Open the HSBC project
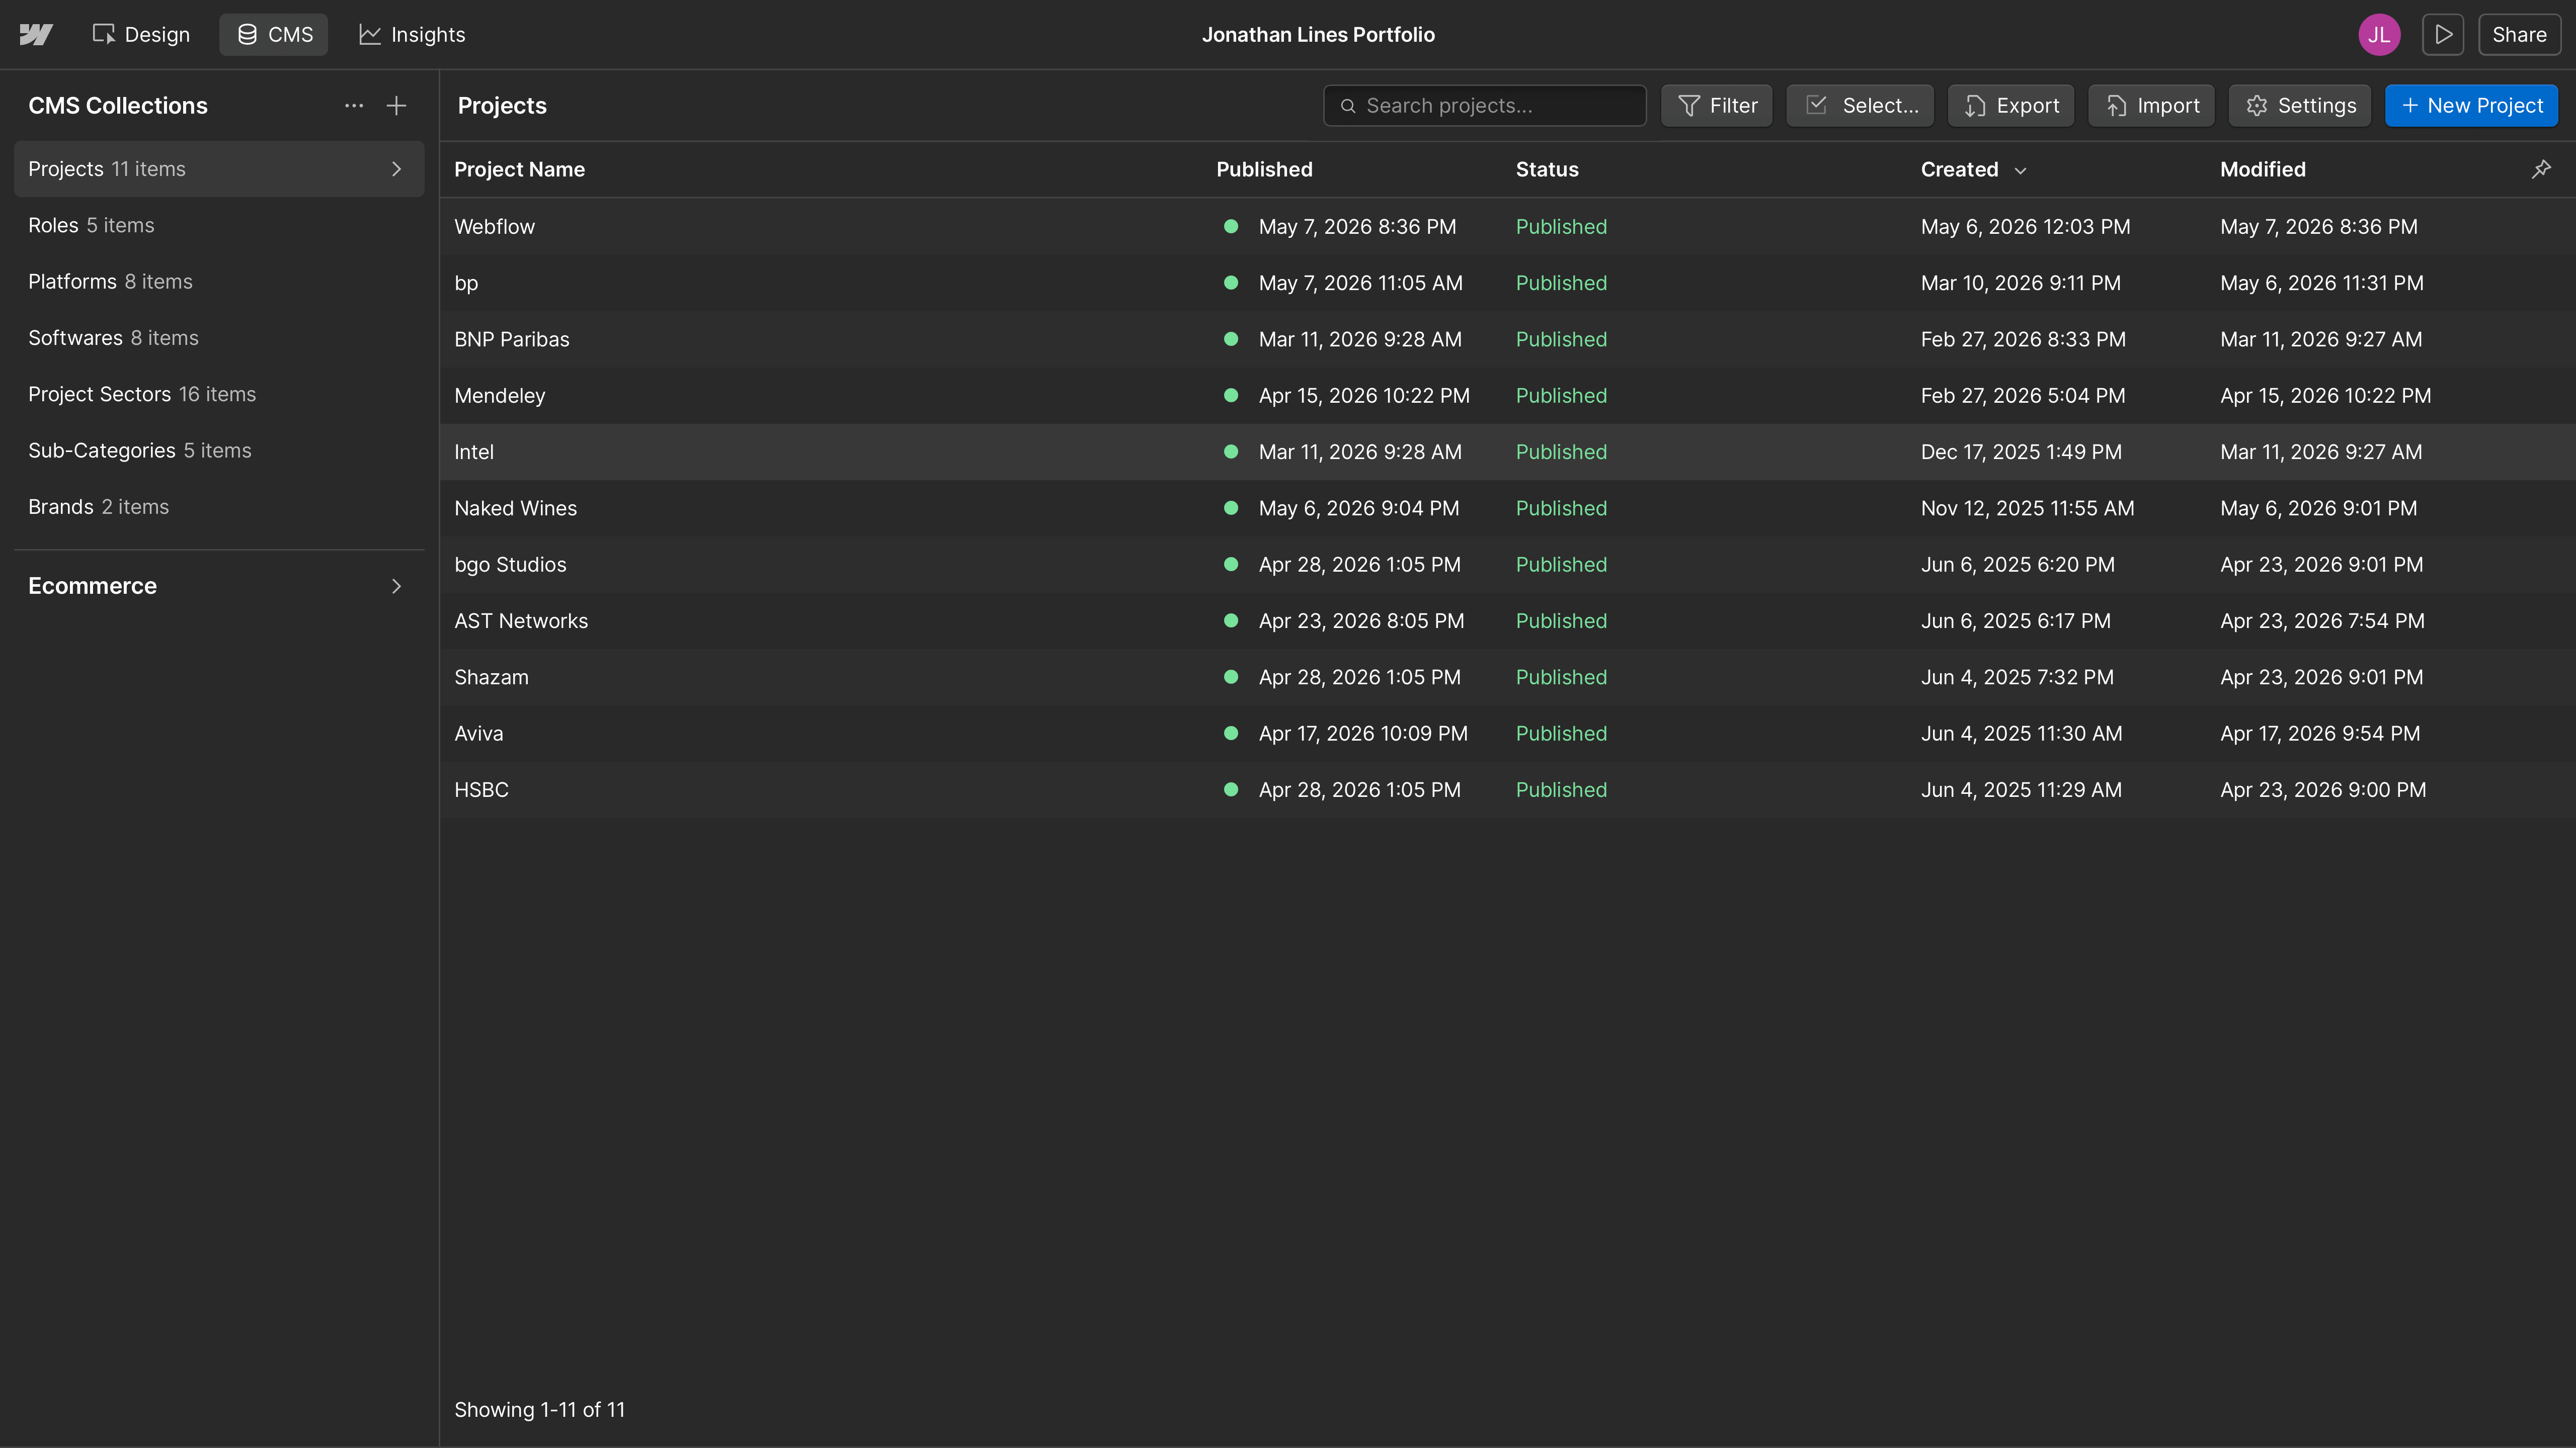The width and height of the screenshot is (2576, 1448). 1508,789
